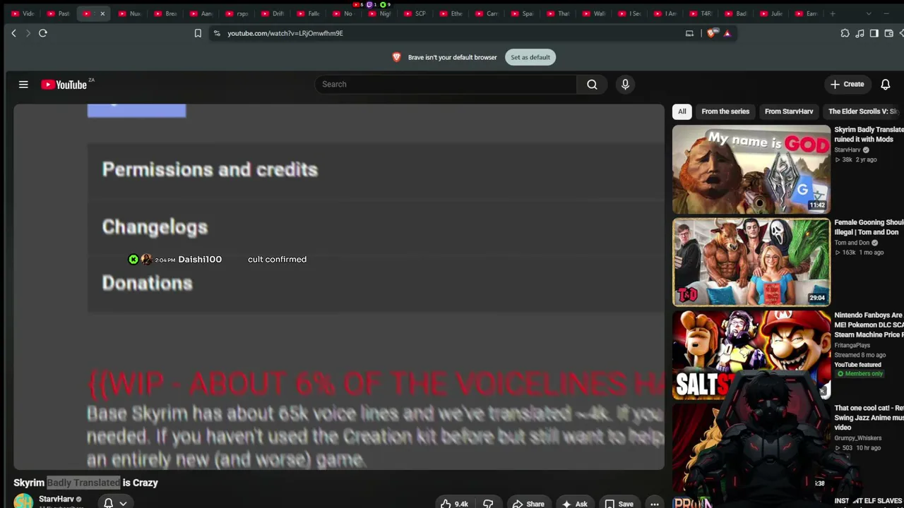This screenshot has width=904, height=508.
Task: Toggle subscription notification bell for StarvHarv
Action: (114, 503)
